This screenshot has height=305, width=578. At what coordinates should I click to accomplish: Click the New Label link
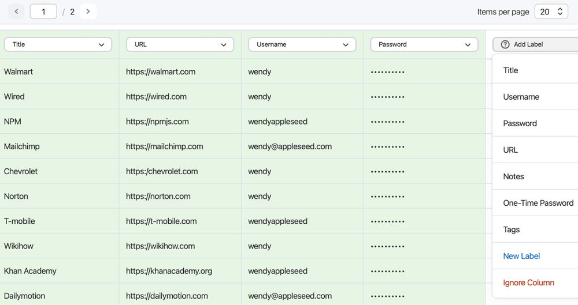pos(521,256)
